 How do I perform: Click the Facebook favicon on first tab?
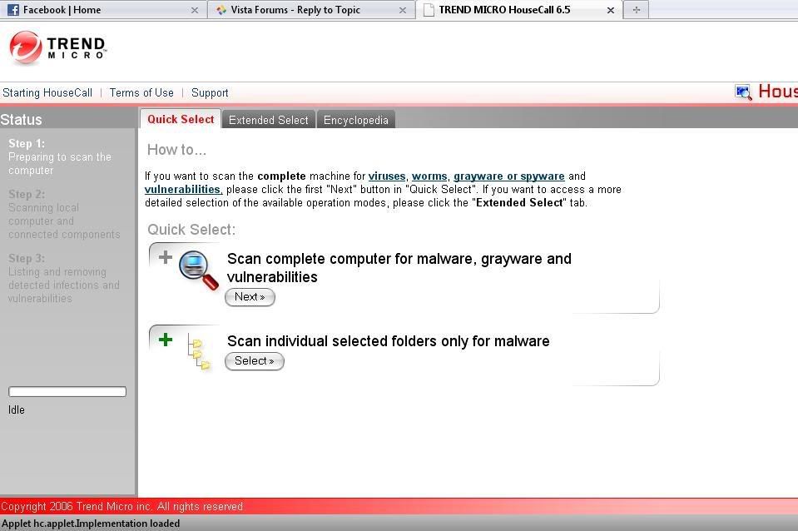(13, 10)
